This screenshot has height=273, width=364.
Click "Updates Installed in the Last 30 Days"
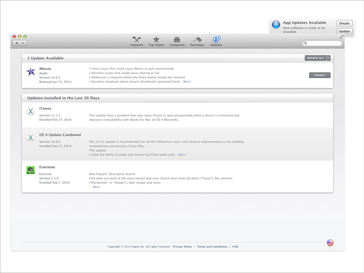[x=63, y=98]
